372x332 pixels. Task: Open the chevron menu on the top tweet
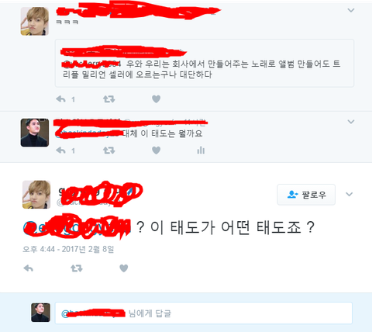351,10
